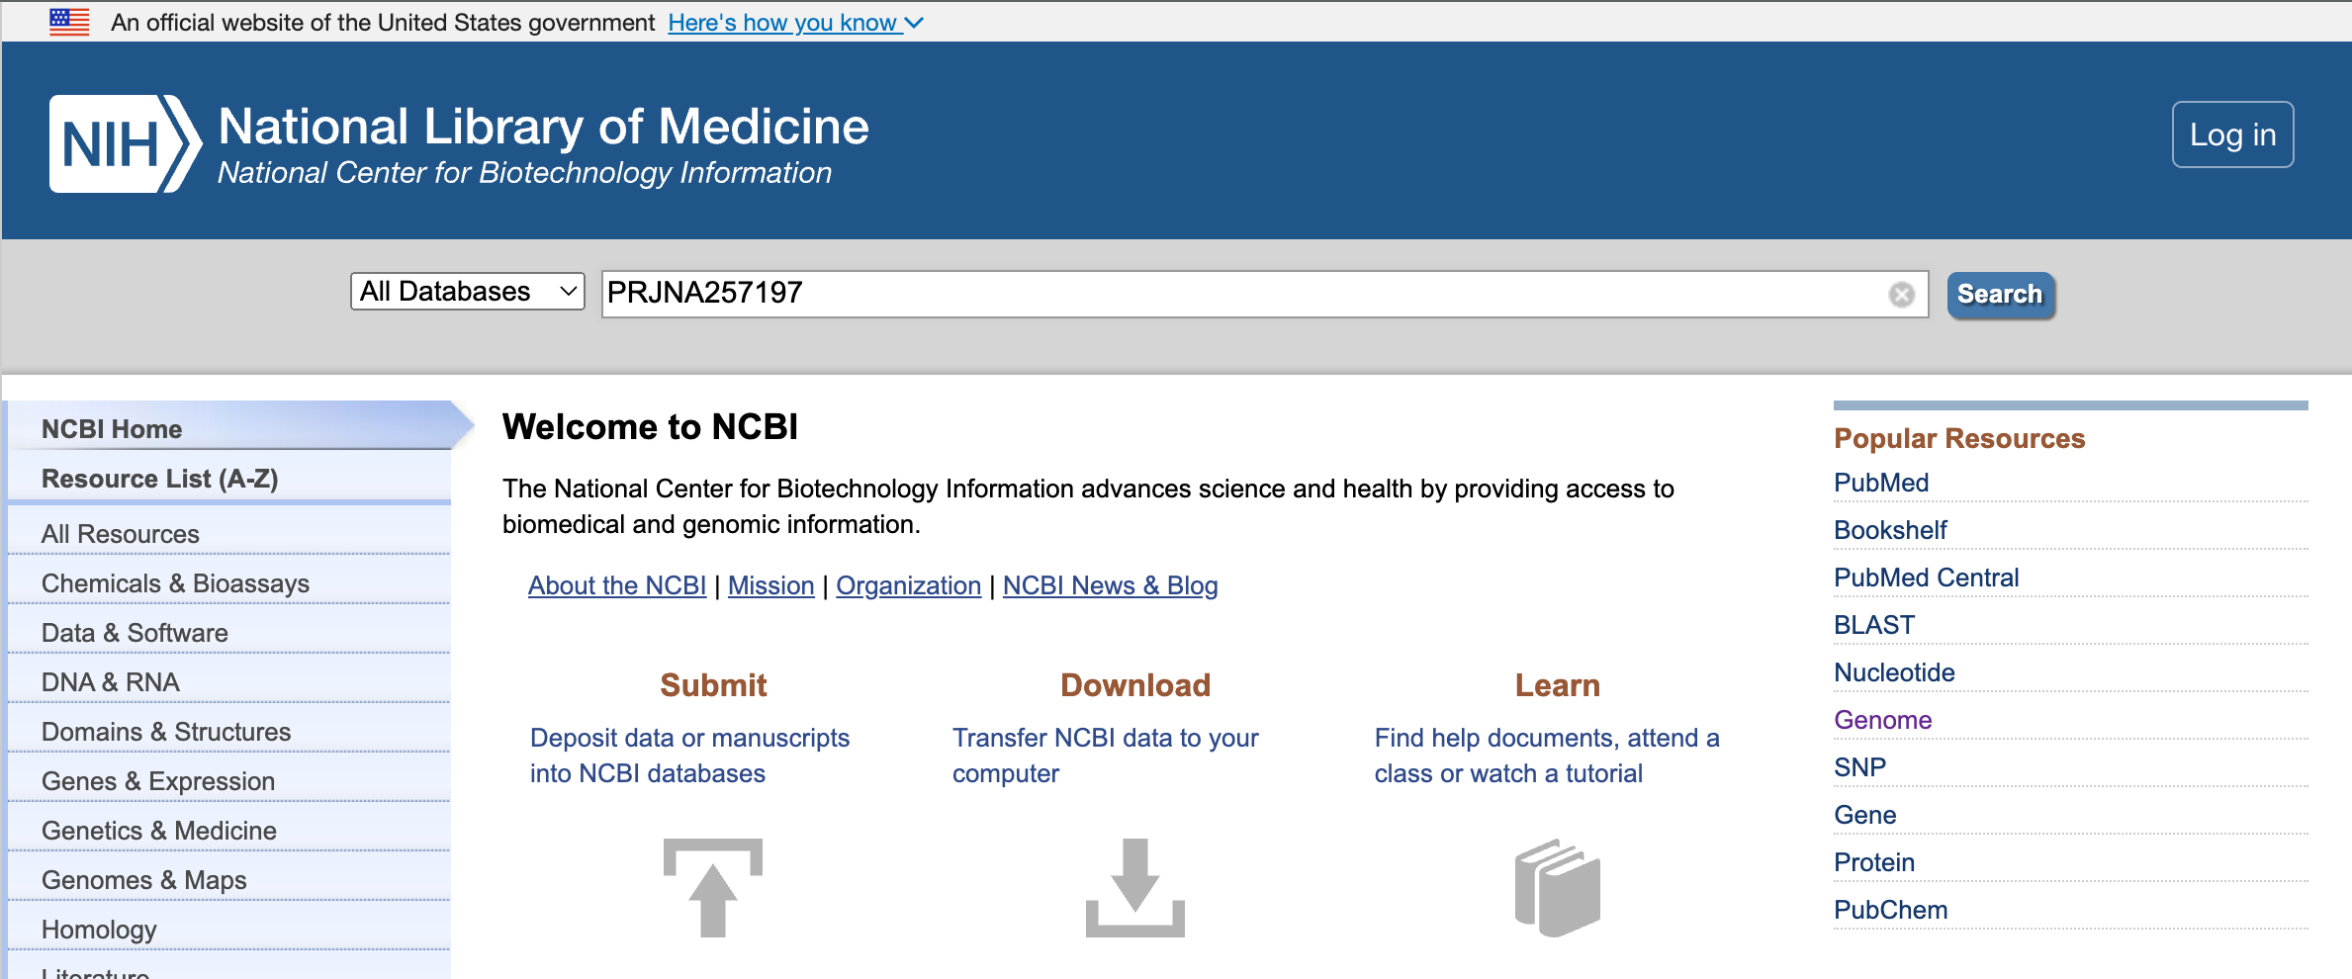The height and width of the screenshot is (979, 2352).
Task: Select NCBI Home in the sidebar
Action: (112, 429)
